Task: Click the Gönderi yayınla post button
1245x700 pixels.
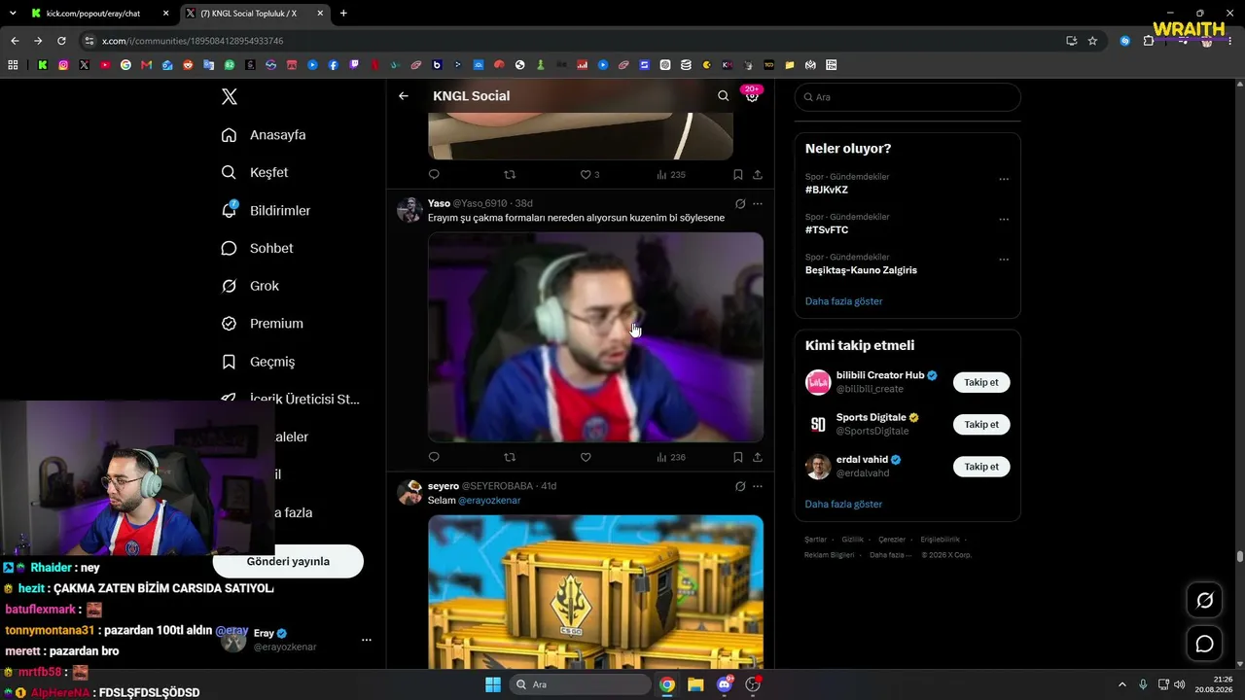Action: point(288,561)
